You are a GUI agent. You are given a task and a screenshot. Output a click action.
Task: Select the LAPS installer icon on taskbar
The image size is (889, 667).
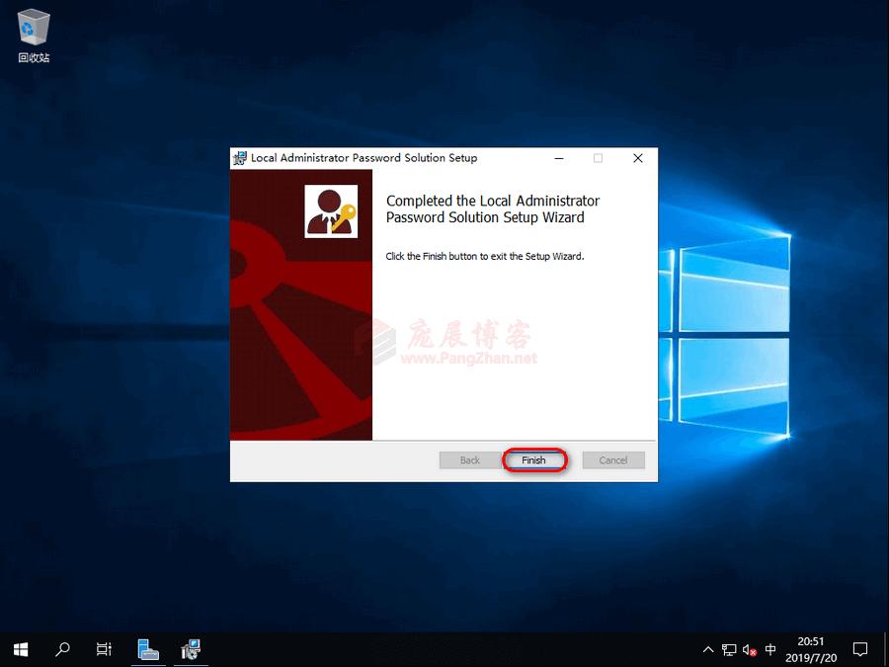point(191,649)
